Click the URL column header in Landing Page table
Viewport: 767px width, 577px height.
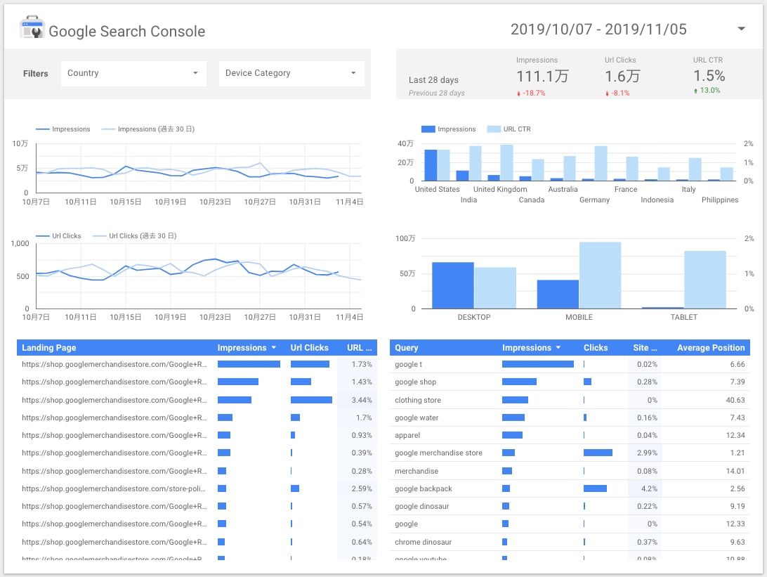pos(359,347)
